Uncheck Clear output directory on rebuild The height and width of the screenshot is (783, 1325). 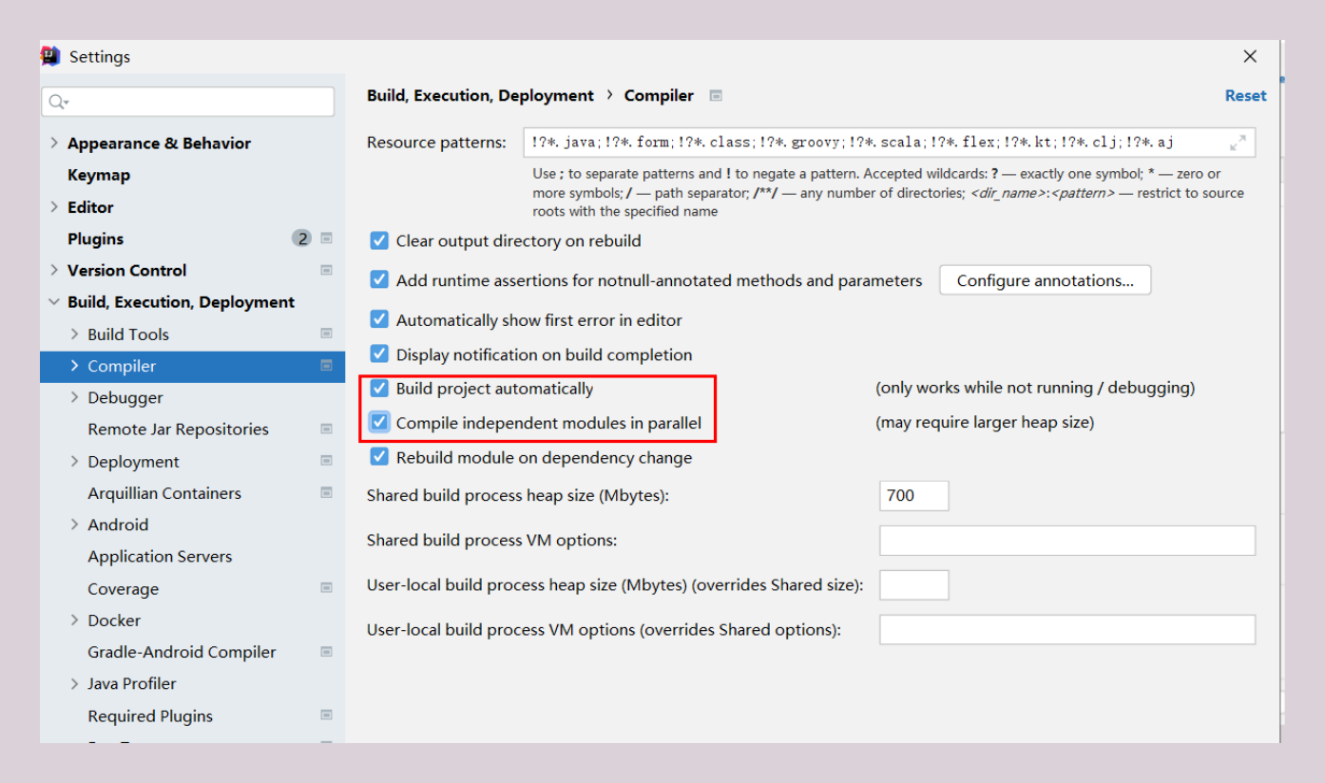point(379,241)
